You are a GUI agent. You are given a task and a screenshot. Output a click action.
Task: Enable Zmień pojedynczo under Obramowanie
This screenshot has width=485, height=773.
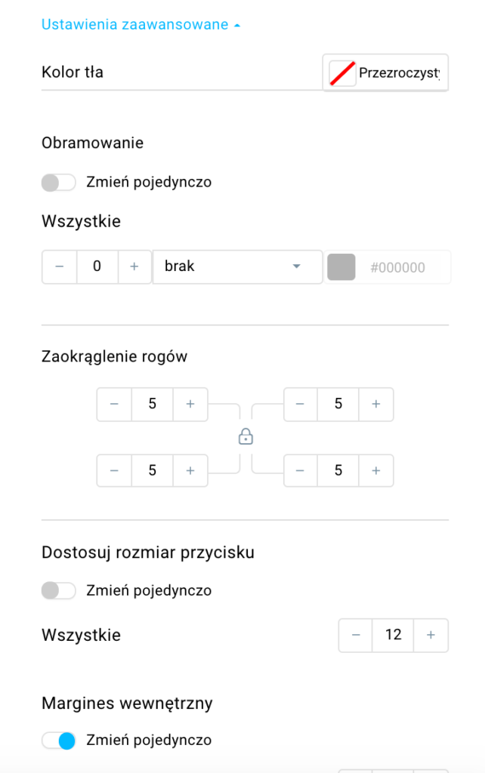(59, 183)
